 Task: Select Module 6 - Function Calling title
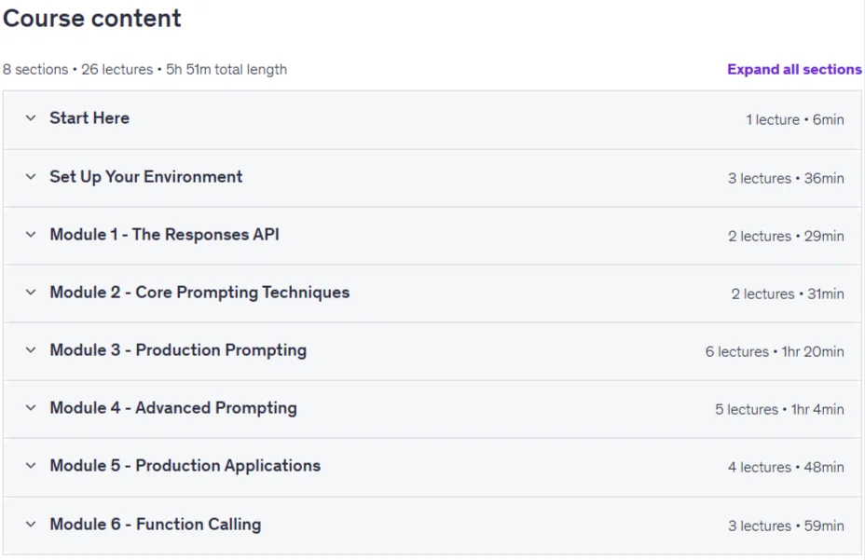(155, 525)
